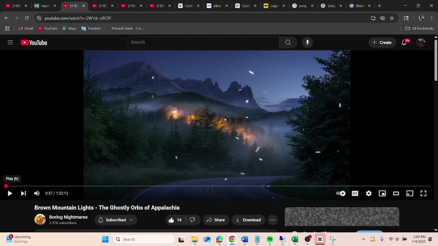The height and width of the screenshot is (246, 438).
Task: Skip to the next video
Action: [23, 193]
